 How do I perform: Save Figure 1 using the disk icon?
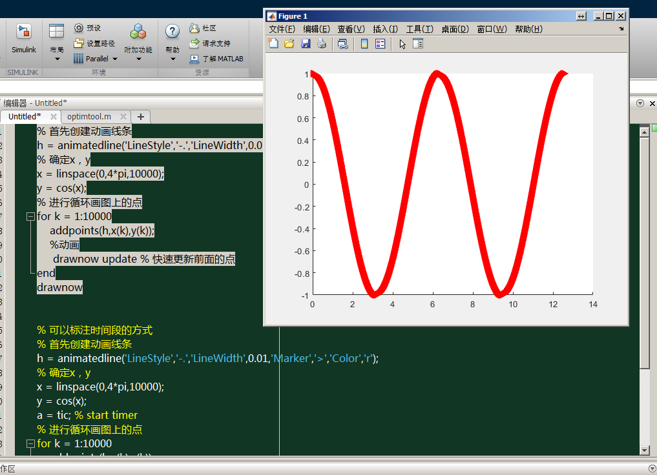pos(305,43)
